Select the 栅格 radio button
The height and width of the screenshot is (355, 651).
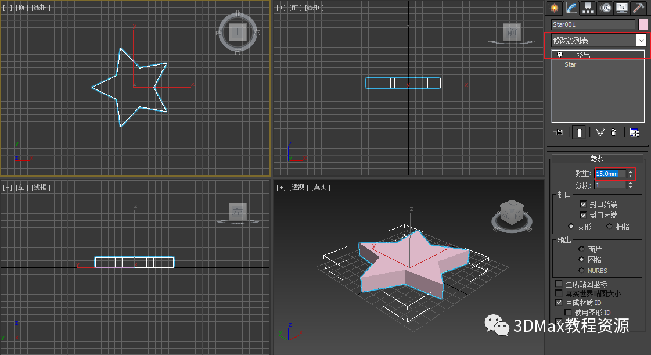(x=609, y=226)
